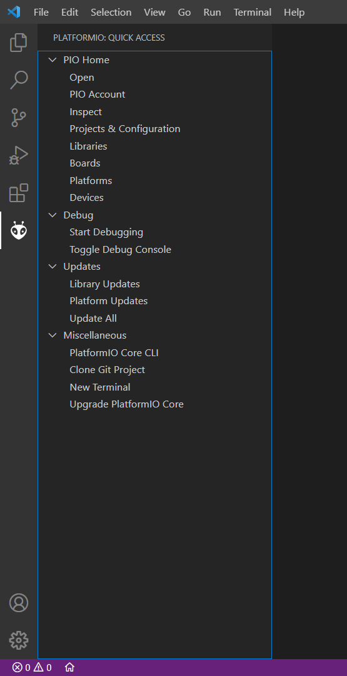Image resolution: width=347 pixels, height=676 pixels.
Task: Click PlatformIO Home icon in status bar
Action: pyautogui.click(x=69, y=667)
